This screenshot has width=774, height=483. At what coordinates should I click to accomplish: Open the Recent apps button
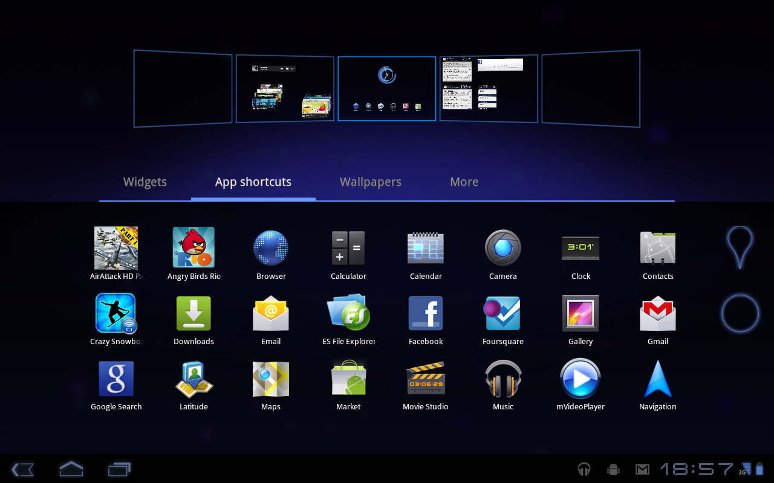coord(119,469)
